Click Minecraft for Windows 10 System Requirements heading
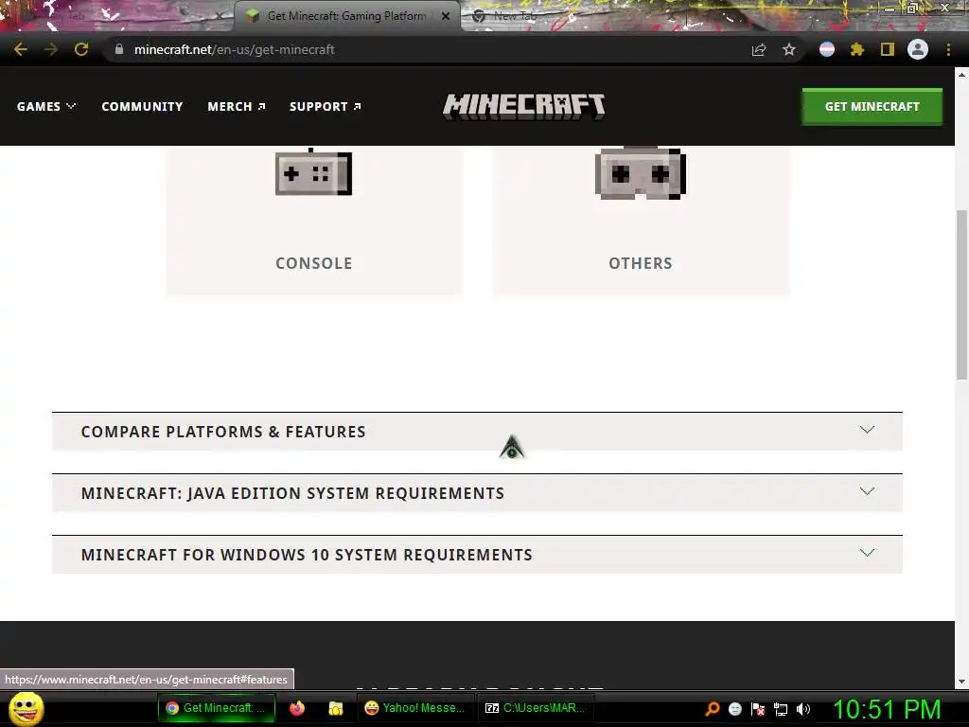This screenshot has width=969, height=727. [x=307, y=555]
